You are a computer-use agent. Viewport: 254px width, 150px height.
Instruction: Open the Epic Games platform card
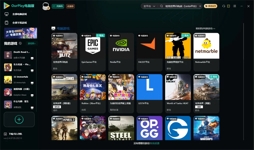[x=93, y=52]
